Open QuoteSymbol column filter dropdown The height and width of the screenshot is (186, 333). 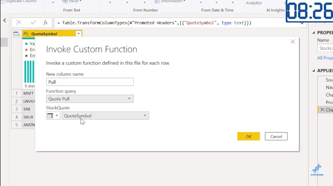[78, 34]
